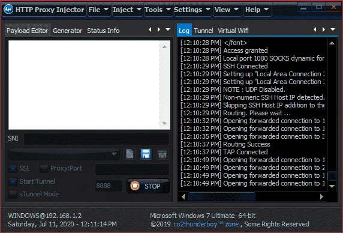Select the Virtual Wifi tab

[233, 31]
